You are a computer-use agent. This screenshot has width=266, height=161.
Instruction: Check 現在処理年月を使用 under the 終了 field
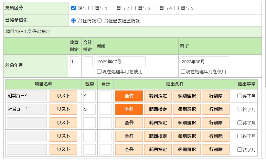[183, 72]
